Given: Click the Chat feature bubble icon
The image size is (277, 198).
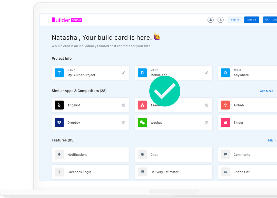Looking at the screenshot, I should pos(142,155).
